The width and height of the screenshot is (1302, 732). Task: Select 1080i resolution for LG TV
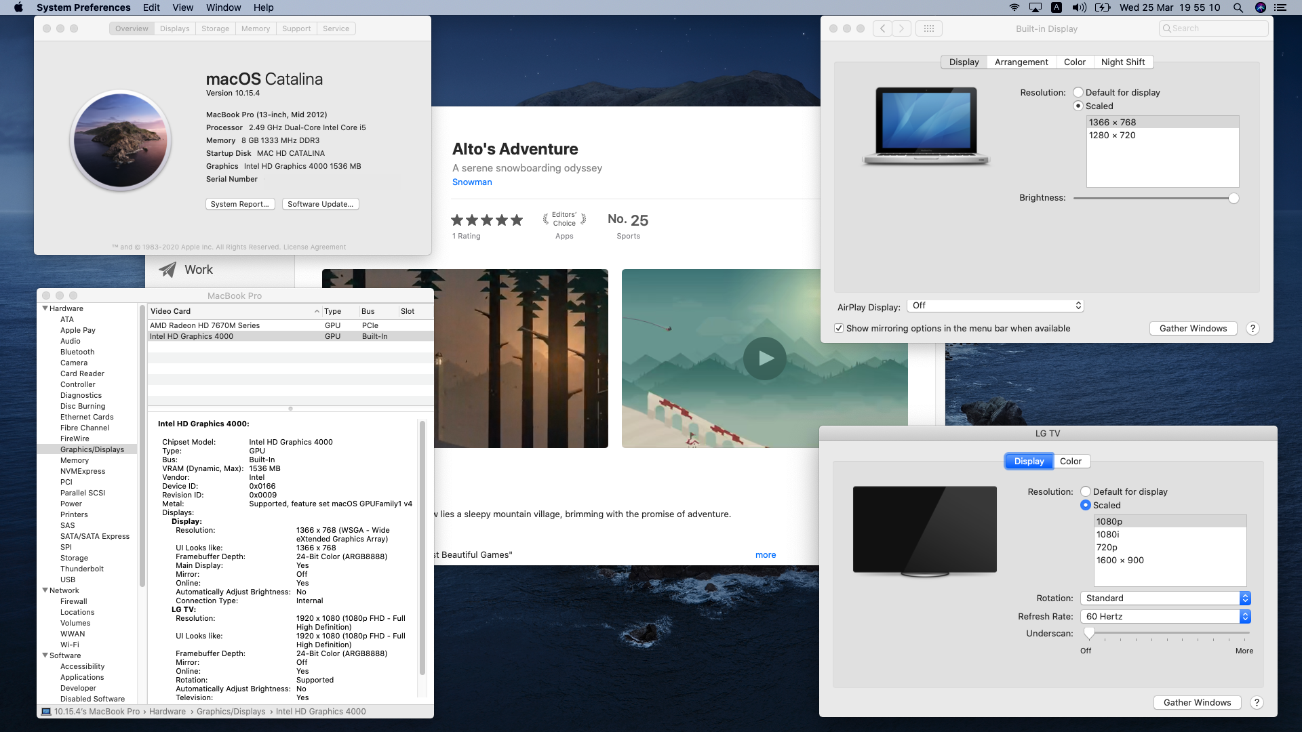(1170, 534)
